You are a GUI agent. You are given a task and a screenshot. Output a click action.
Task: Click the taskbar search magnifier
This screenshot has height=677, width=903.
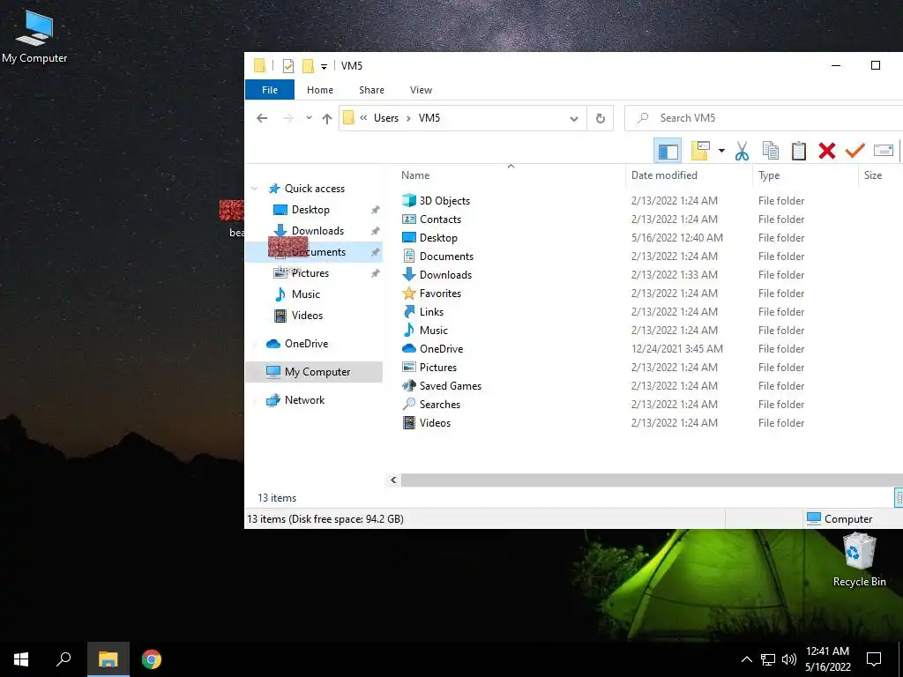(63, 659)
